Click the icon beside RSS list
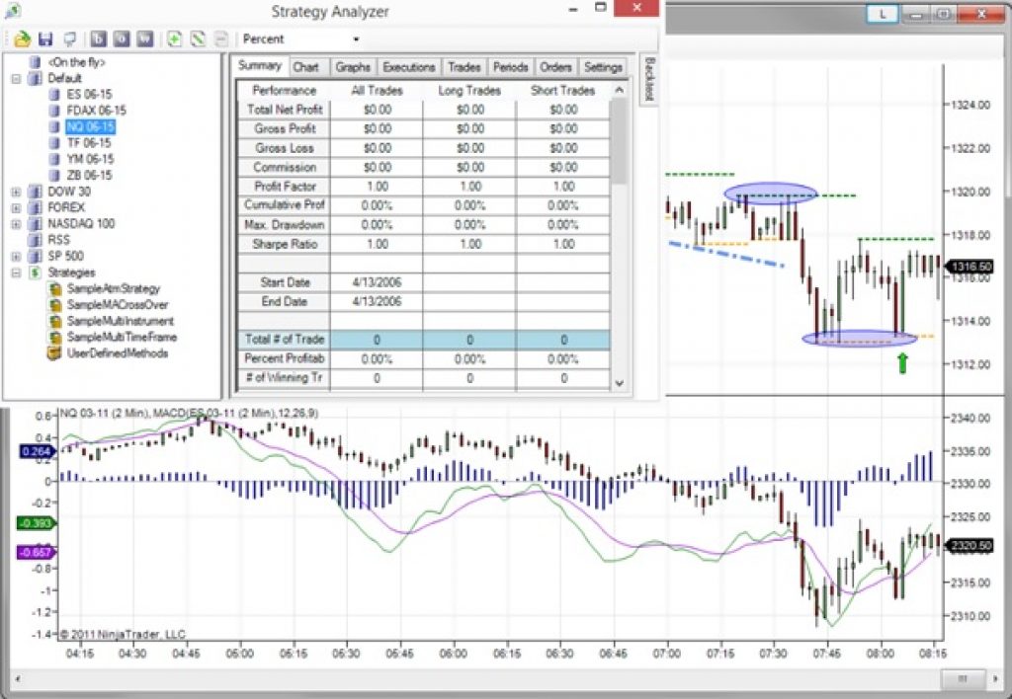 click(35, 240)
